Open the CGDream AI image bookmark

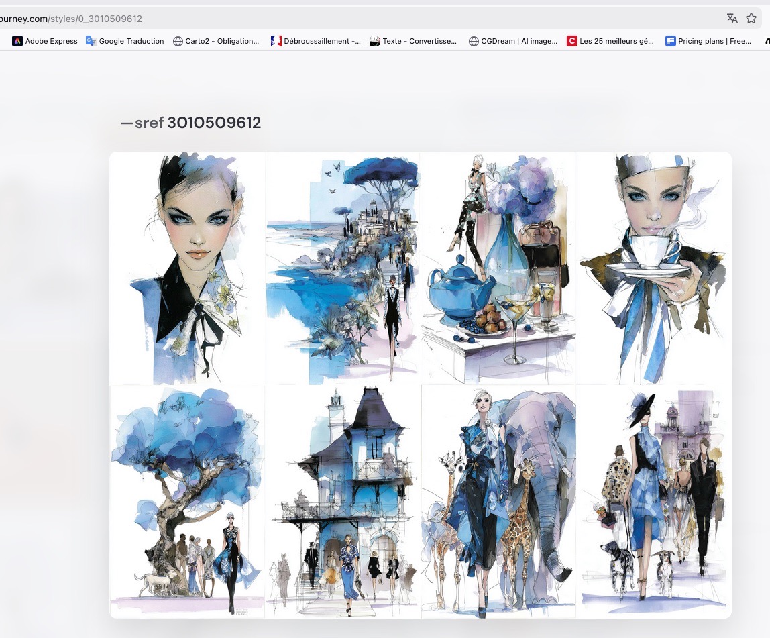[512, 41]
